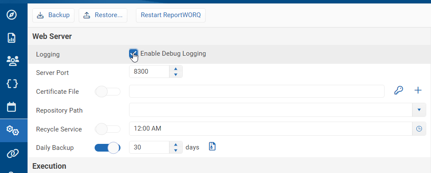Click the plus icon next to Certificate File
Viewport: 431px width, 173px height.
[x=418, y=91]
